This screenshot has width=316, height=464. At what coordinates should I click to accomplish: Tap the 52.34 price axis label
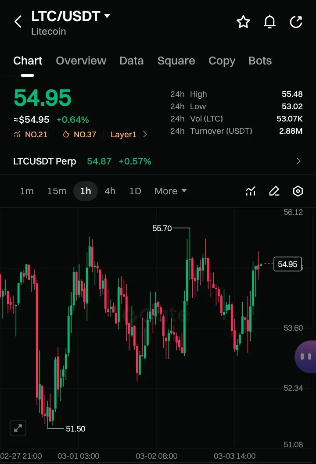coord(293,388)
